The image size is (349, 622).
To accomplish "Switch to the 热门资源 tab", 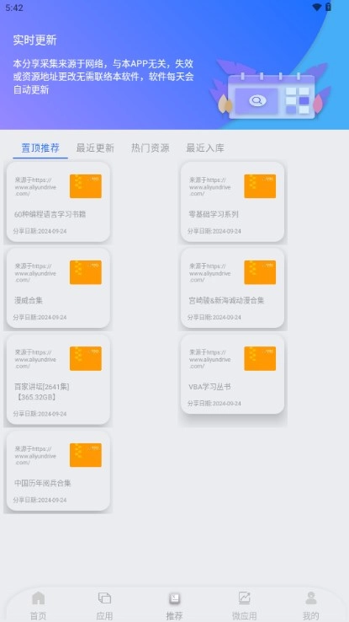I will (151, 148).
